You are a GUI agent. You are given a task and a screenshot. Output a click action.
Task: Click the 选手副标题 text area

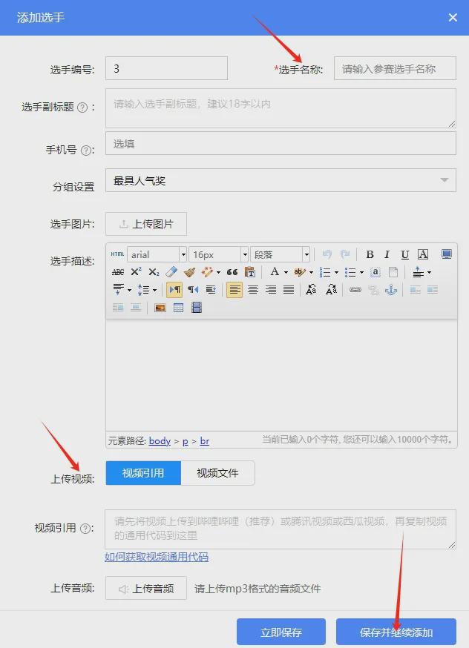click(281, 108)
